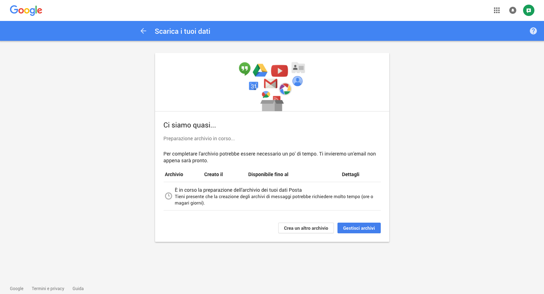Click the Google logo

[x=26, y=10]
